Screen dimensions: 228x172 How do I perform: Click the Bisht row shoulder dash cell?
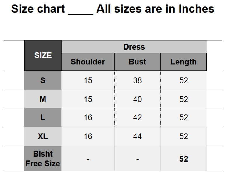(x=88, y=159)
